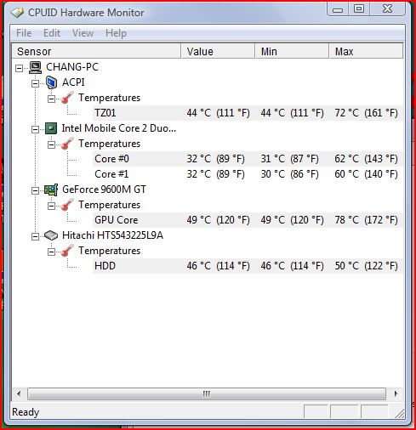Image resolution: width=416 pixels, height=430 pixels.
Task: Click thermometer icon under Hitachi drive
Action: (67, 251)
